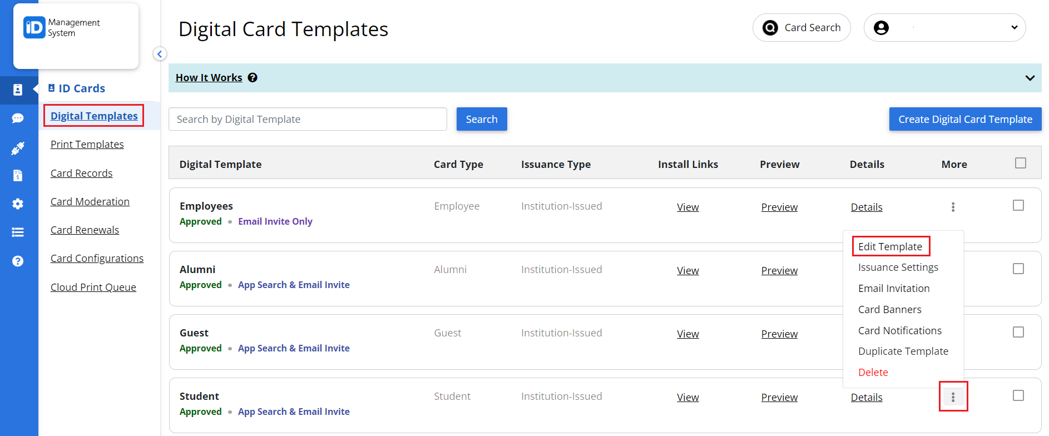Choose Delete from the menu
1049x436 pixels.
tap(873, 373)
